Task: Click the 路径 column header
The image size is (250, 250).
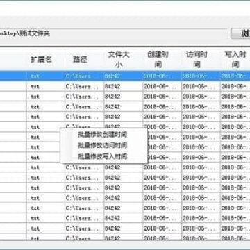Action: click(x=84, y=60)
